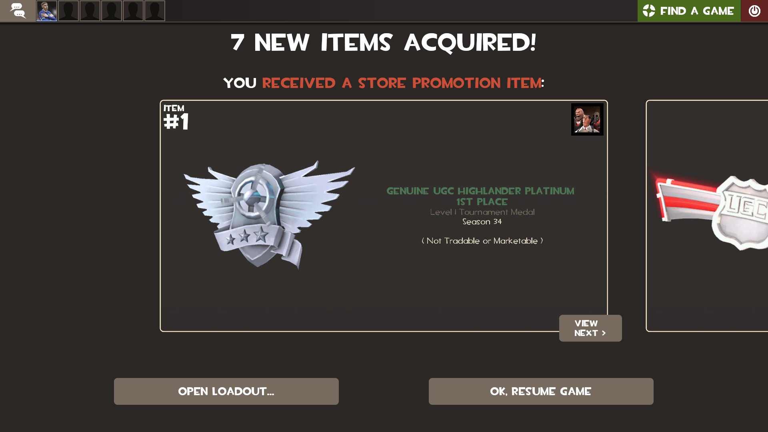Click the first empty party member slot

(x=68, y=11)
